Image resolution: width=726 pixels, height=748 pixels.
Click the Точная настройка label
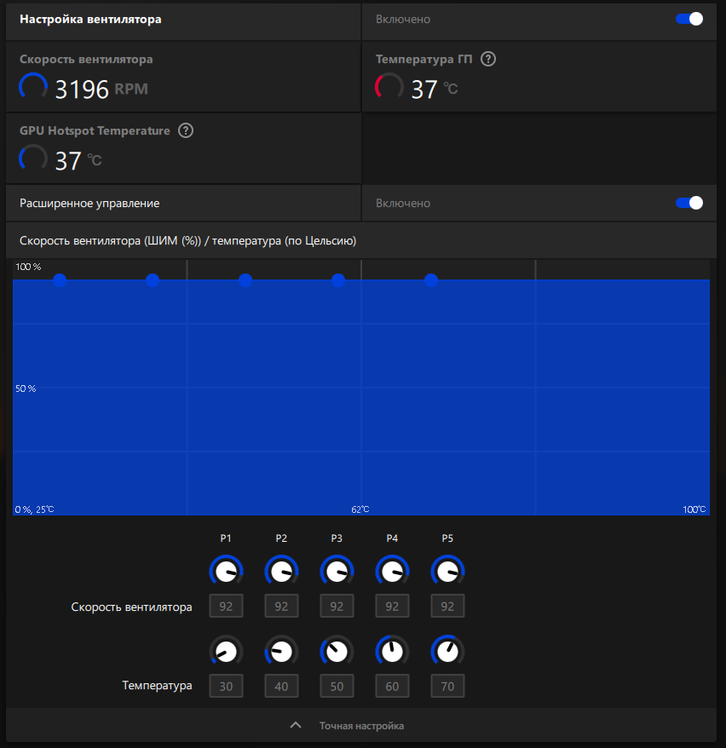pos(361,726)
